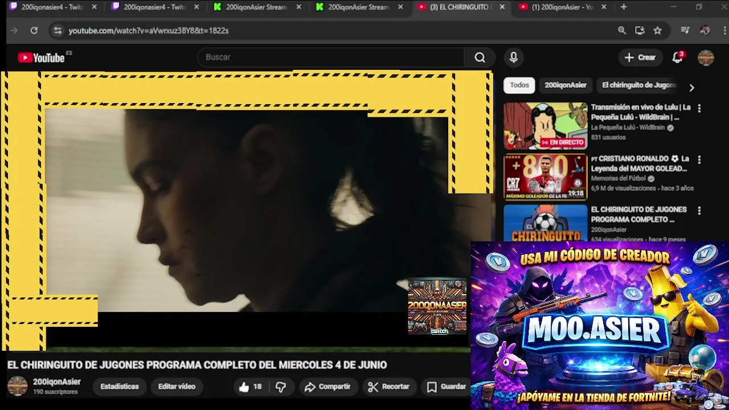Screen dimensions: 729x410
Task: Click the Editar vídeo button
Action: (x=177, y=387)
